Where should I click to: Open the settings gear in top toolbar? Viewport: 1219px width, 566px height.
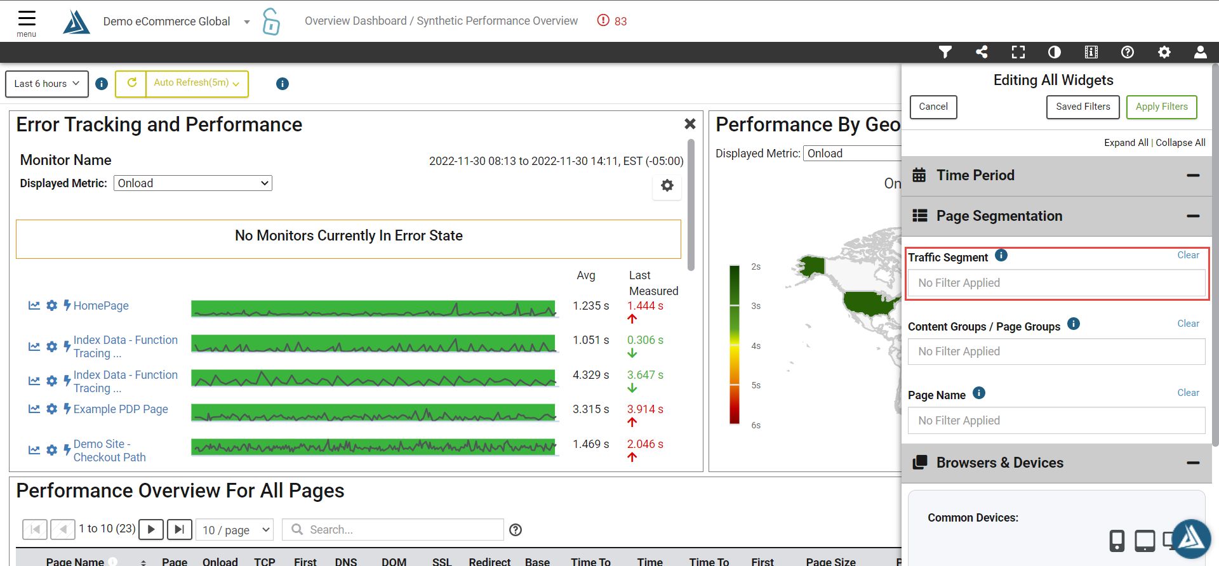click(x=1164, y=52)
